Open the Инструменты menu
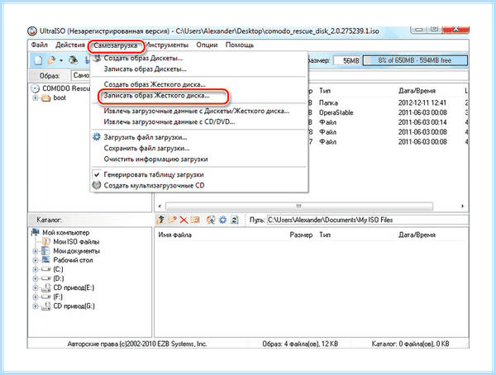This screenshot has width=496, height=375. click(167, 45)
